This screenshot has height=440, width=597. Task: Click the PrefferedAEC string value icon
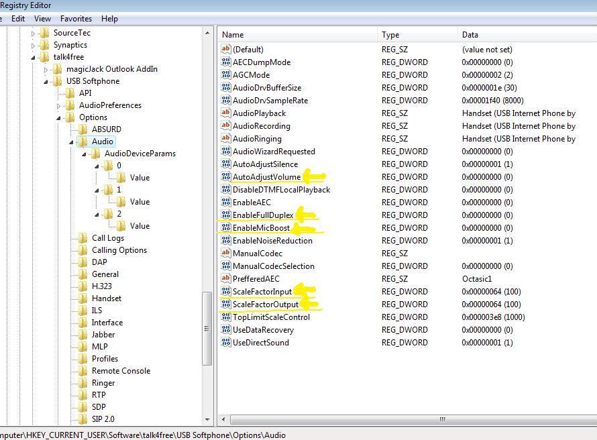click(x=226, y=278)
